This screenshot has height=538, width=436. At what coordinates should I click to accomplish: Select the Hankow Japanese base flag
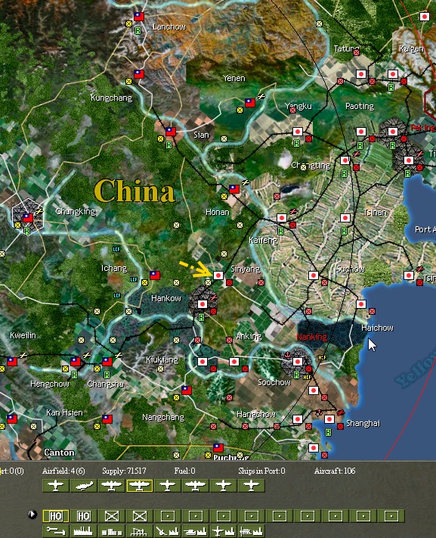point(203,304)
